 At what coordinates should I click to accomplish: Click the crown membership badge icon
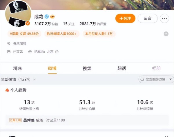52,17
